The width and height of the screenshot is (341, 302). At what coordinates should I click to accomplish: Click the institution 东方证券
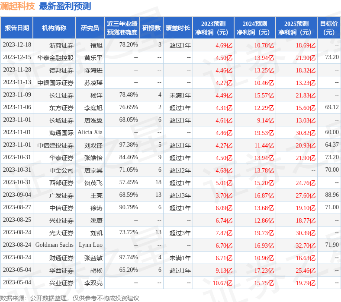click(61, 108)
